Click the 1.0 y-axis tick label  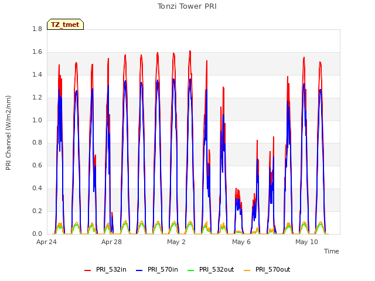point(37,120)
